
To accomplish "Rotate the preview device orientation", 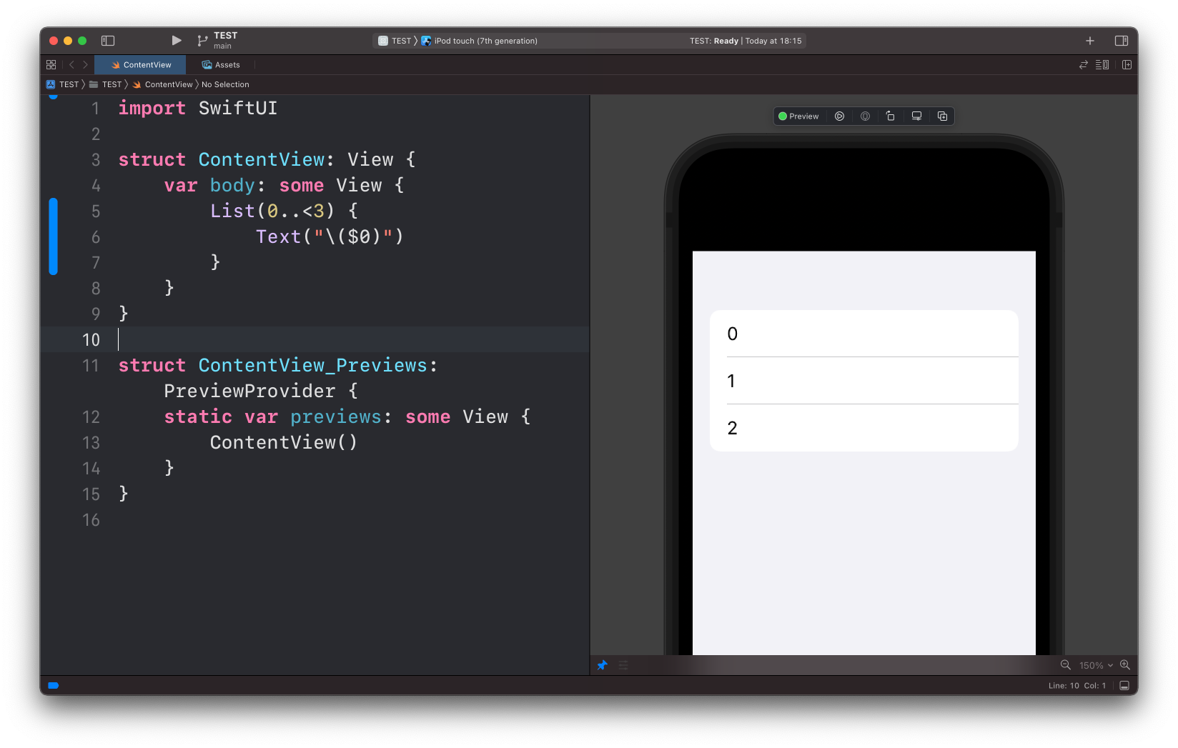I will 890,116.
